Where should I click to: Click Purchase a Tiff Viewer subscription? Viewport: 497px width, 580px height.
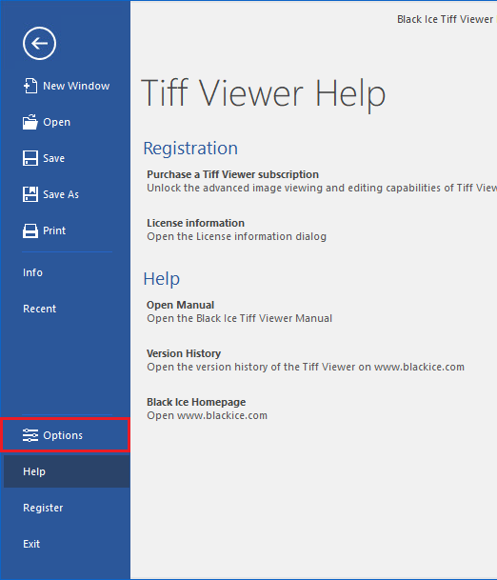pyautogui.click(x=232, y=174)
